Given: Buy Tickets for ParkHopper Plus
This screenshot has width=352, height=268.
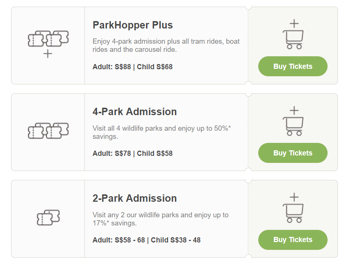Looking at the screenshot, I should (293, 67).
